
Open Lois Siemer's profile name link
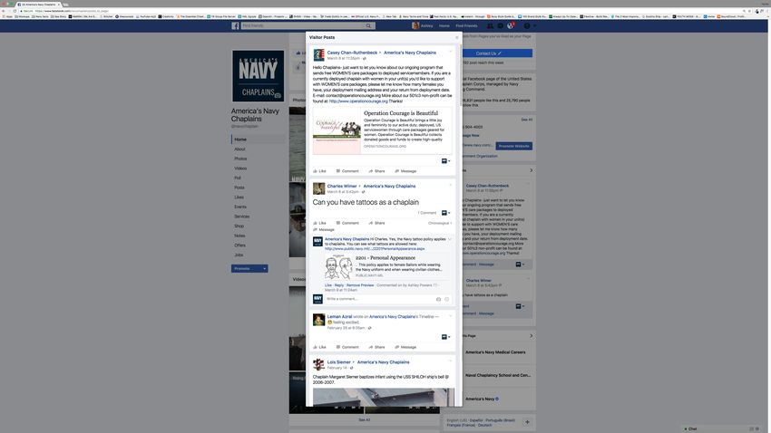pyautogui.click(x=339, y=362)
